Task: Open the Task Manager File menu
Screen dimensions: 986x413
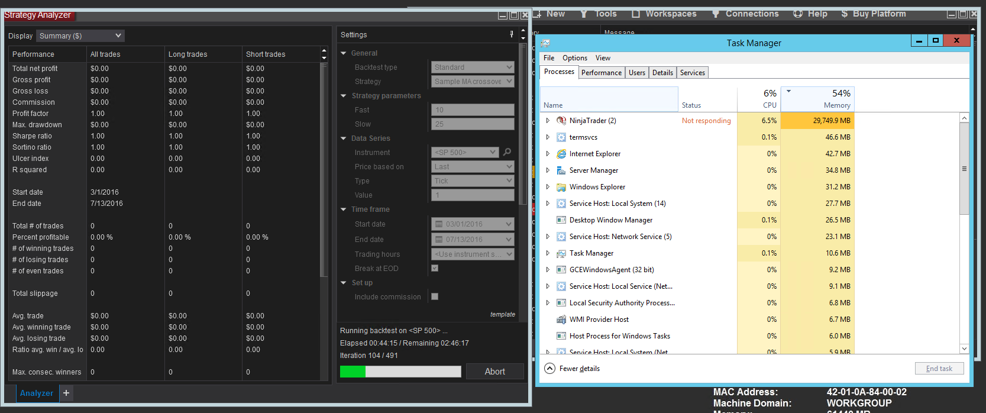Action: click(549, 58)
